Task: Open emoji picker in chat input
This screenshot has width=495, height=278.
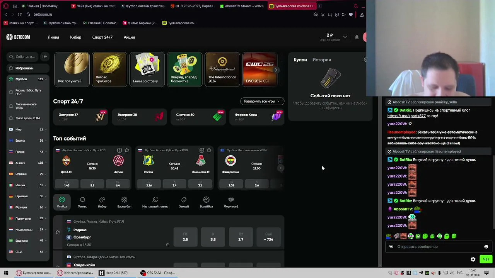Action: 486,247
